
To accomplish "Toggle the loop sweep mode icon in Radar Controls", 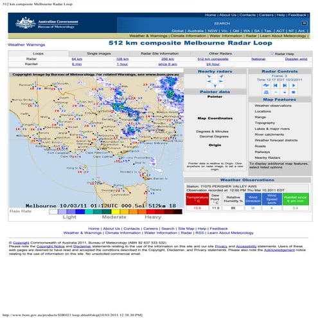I will [x=266, y=85].
